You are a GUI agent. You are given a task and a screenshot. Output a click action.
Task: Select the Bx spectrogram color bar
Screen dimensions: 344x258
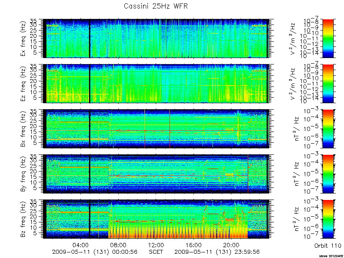328,129
